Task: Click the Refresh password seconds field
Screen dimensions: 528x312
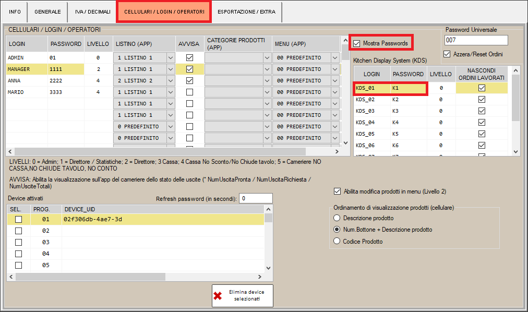Action: coord(256,199)
